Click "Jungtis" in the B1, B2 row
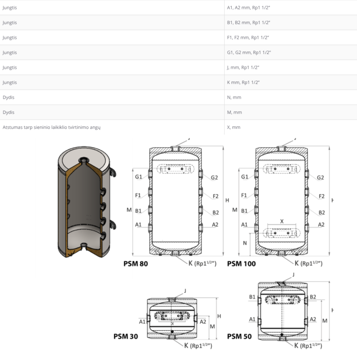This screenshot has height=357, width=357. [x=9, y=23]
